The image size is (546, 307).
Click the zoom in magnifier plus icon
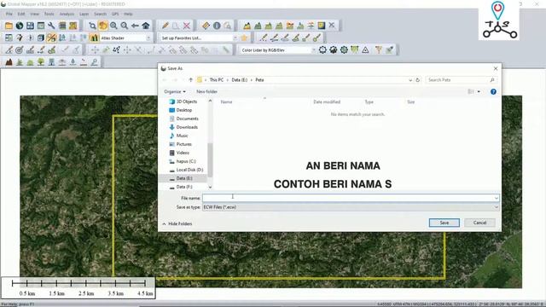pyautogui.click(x=113, y=26)
